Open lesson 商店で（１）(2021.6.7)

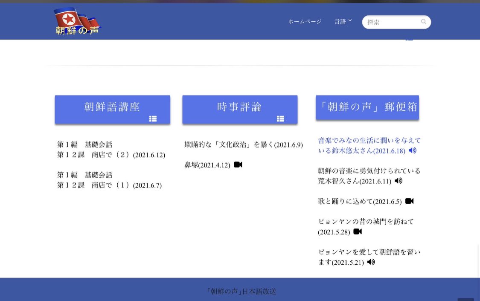pos(109,185)
